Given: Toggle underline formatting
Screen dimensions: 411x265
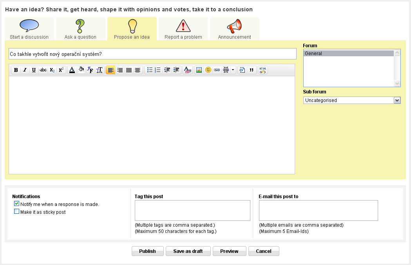Looking at the screenshot, I should point(34,70).
